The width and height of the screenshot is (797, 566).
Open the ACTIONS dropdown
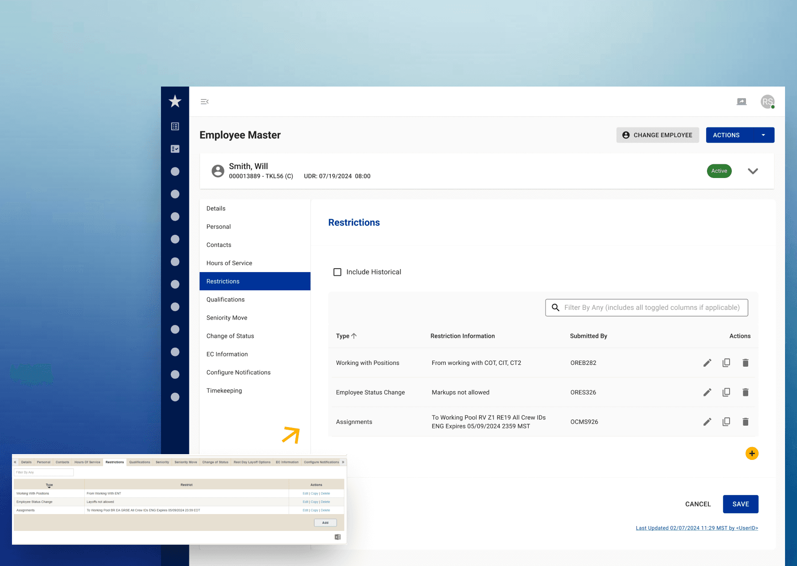pos(740,135)
